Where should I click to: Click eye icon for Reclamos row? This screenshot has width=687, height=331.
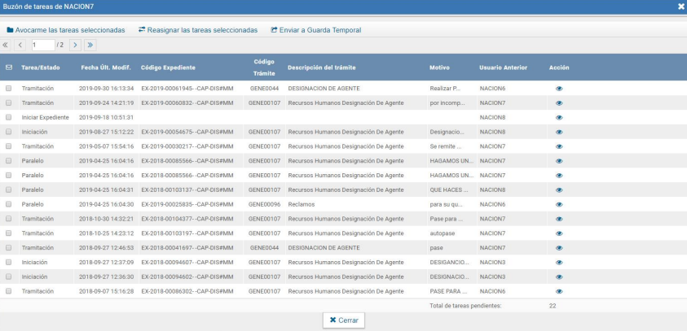tap(559, 204)
